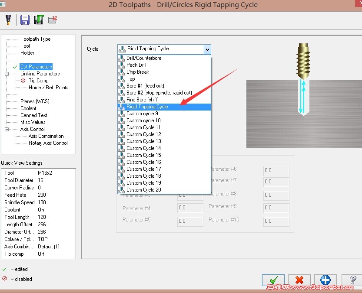Click Cplane / Tpl value TOP
The width and height of the screenshot is (362, 293).
coord(43,239)
